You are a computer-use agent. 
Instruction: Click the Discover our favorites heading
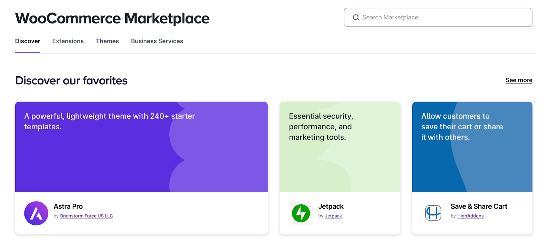click(71, 81)
